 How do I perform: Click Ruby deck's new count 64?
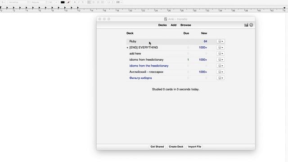point(205,41)
